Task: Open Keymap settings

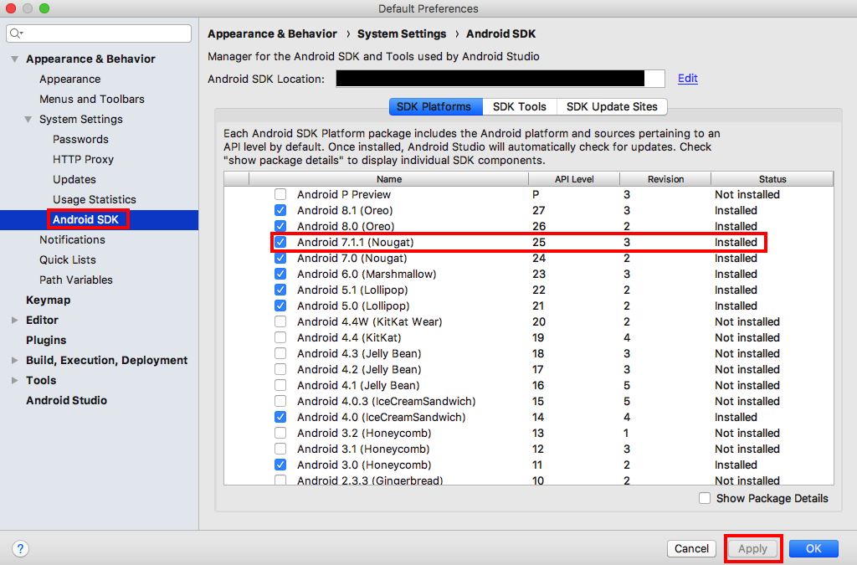Action: click(48, 300)
